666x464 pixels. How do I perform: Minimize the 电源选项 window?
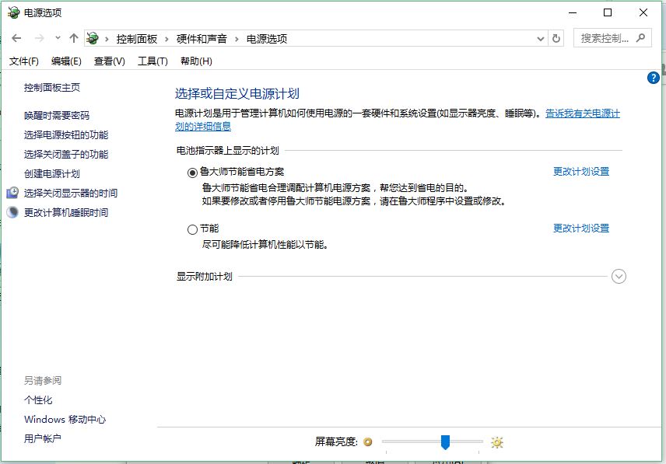click(x=573, y=12)
